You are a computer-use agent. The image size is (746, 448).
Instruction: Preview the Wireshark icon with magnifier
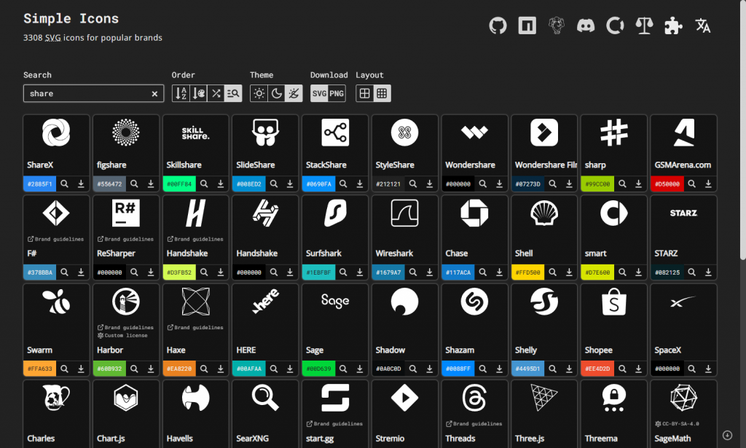coord(413,272)
